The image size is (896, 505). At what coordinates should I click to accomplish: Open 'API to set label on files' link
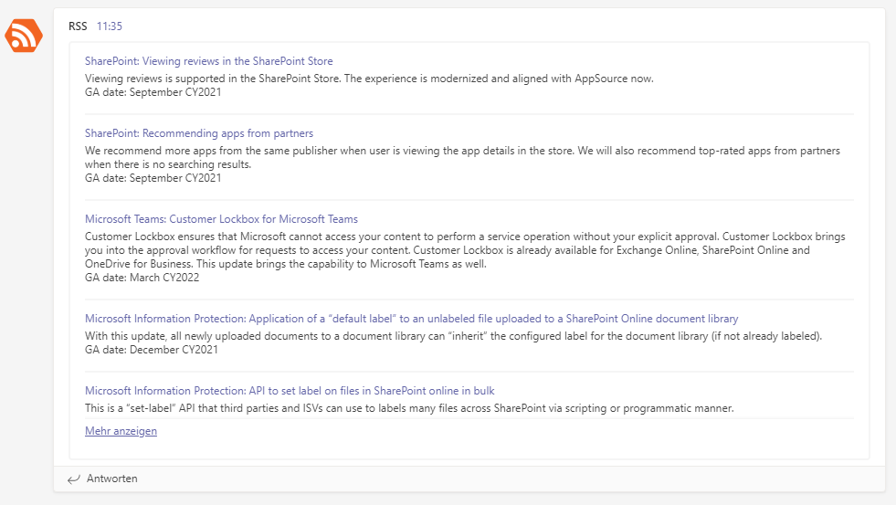pos(290,391)
